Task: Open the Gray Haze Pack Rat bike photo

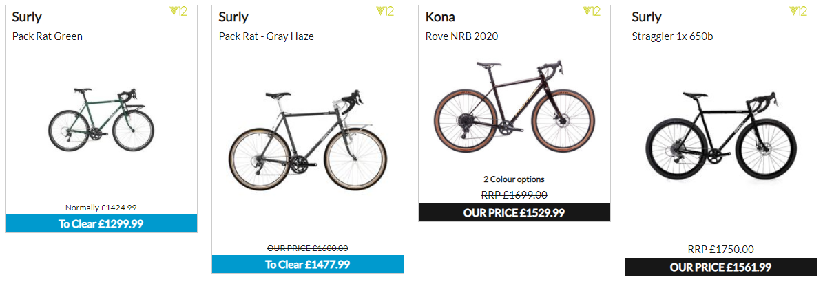Action: pos(309,142)
